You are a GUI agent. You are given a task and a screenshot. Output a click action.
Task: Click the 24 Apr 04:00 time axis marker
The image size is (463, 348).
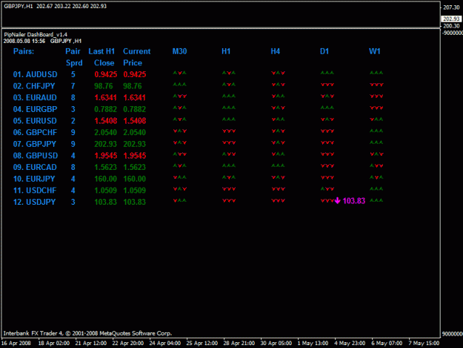pyautogui.click(x=164, y=343)
